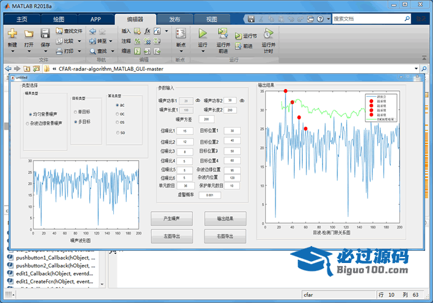Screen dimensions: 433x303
Task: Click the Generate Noise (产生噪声) button
Action: (x=171, y=219)
